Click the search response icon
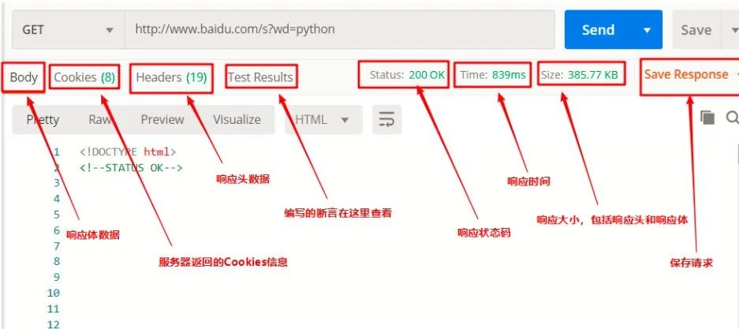This screenshot has height=329, width=739. [x=732, y=118]
